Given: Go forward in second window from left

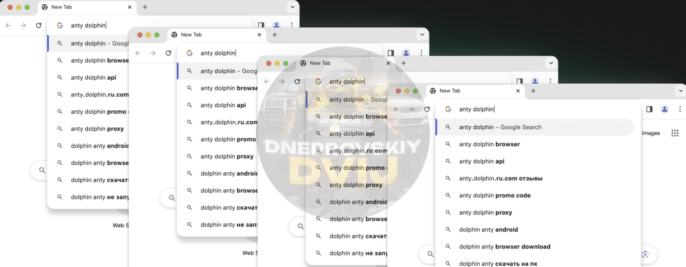Looking at the screenshot, I should tap(153, 53).
